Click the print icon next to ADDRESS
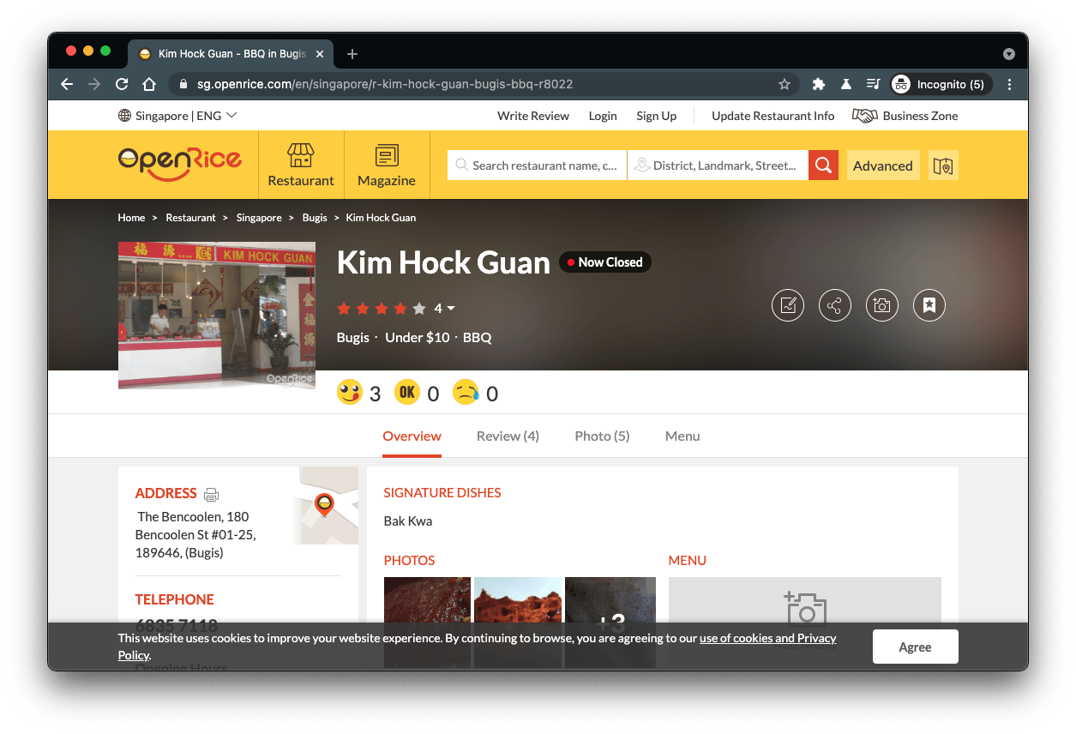Image resolution: width=1076 pixels, height=734 pixels. [212, 494]
